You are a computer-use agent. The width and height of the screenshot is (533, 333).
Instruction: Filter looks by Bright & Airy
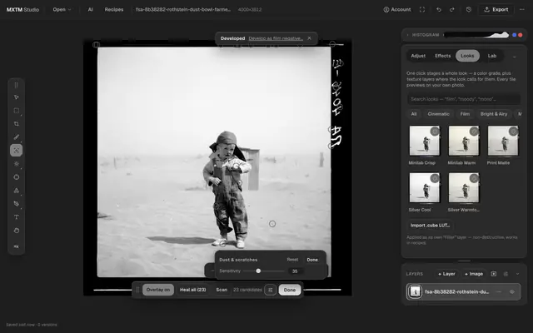click(494, 114)
